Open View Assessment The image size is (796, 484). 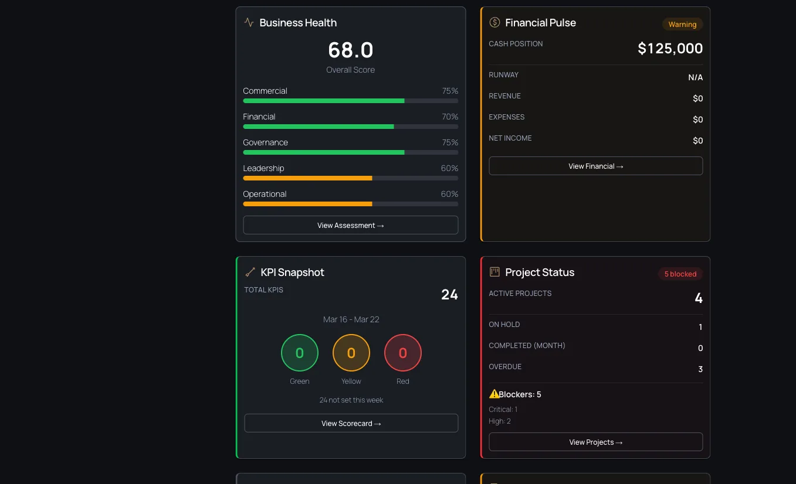pyautogui.click(x=351, y=225)
